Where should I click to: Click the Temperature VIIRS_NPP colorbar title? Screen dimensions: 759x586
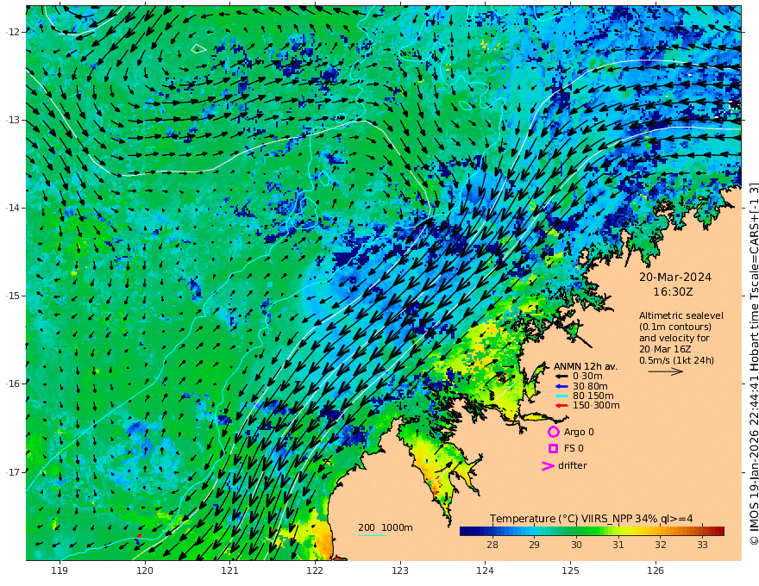[591, 519]
